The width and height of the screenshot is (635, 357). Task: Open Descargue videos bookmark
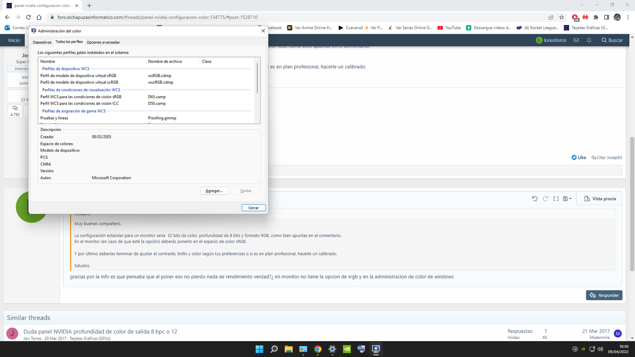tap(489, 28)
